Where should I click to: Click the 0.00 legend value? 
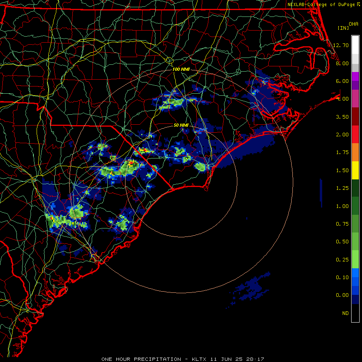click(x=342, y=295)
